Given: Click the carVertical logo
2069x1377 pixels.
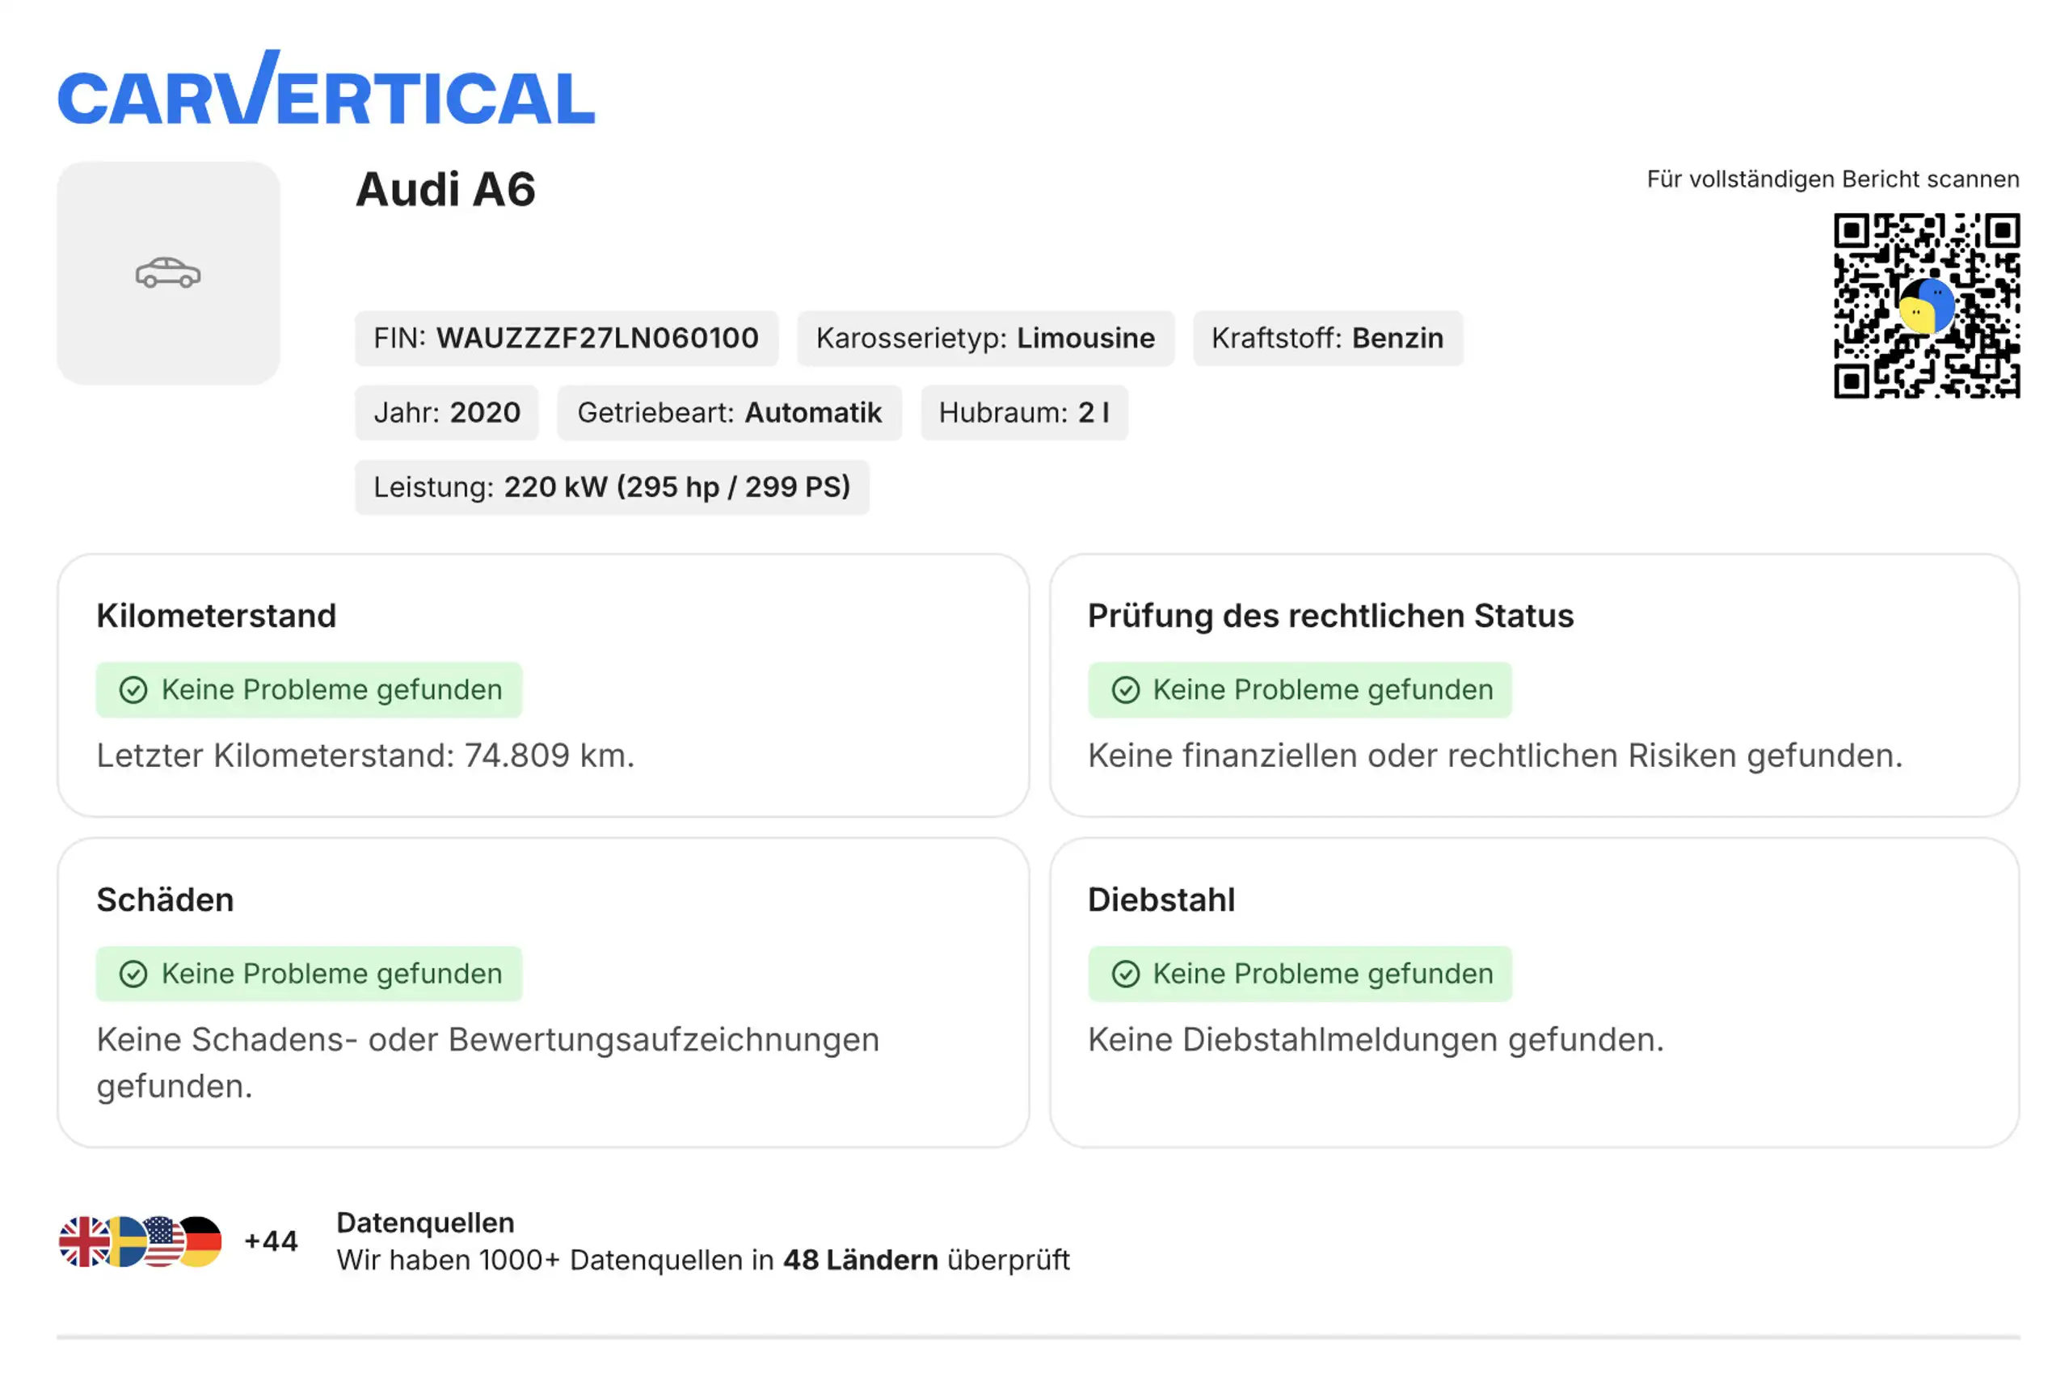Looking at the screenshot, I should click(326, 88).
